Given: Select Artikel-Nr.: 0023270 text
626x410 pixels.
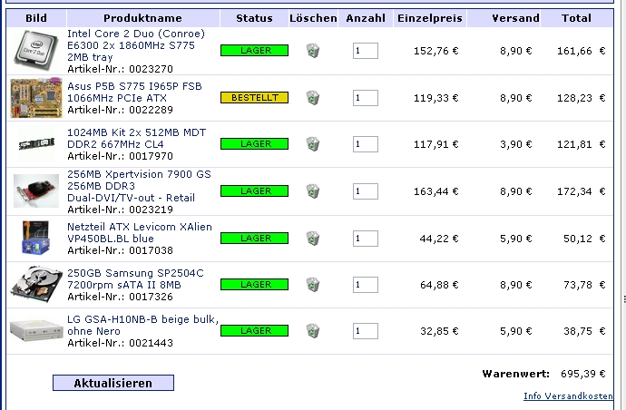Looking at the screenshot, I should pyautogui.click(x=120, y=69).
